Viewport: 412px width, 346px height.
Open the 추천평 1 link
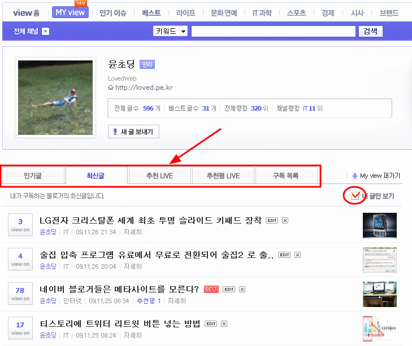(149, 301)
